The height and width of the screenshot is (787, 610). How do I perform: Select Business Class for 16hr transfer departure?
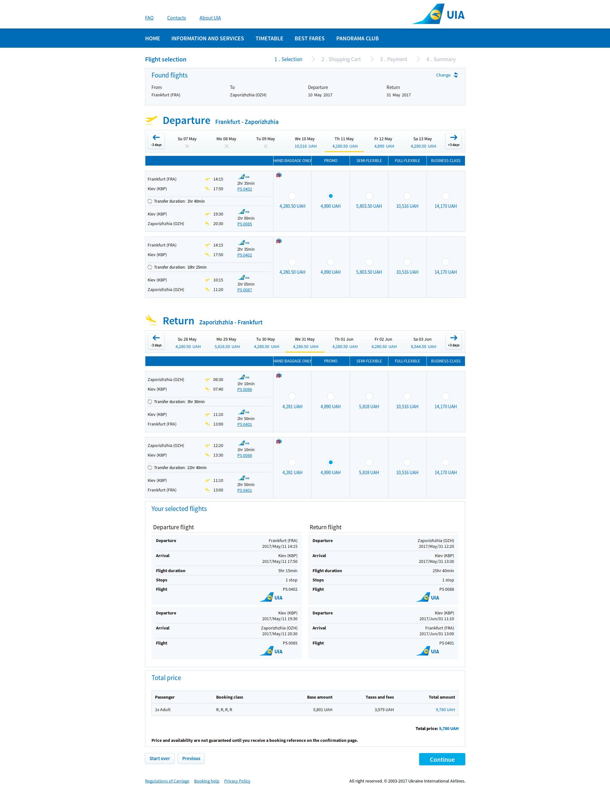pos(445,262)
